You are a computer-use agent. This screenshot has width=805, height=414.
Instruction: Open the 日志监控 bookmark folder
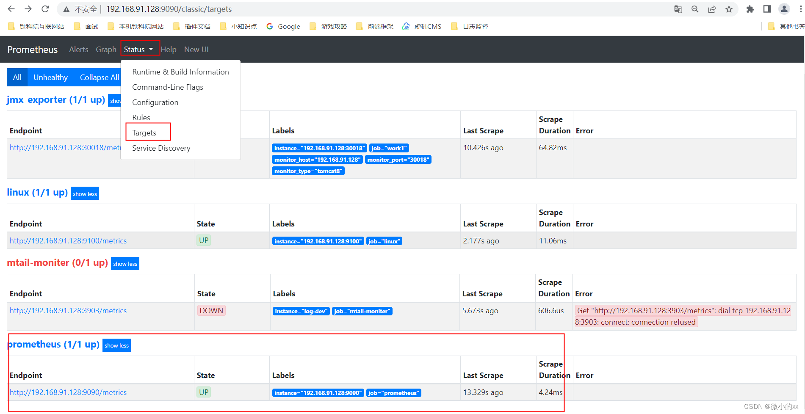coord(470,26)
